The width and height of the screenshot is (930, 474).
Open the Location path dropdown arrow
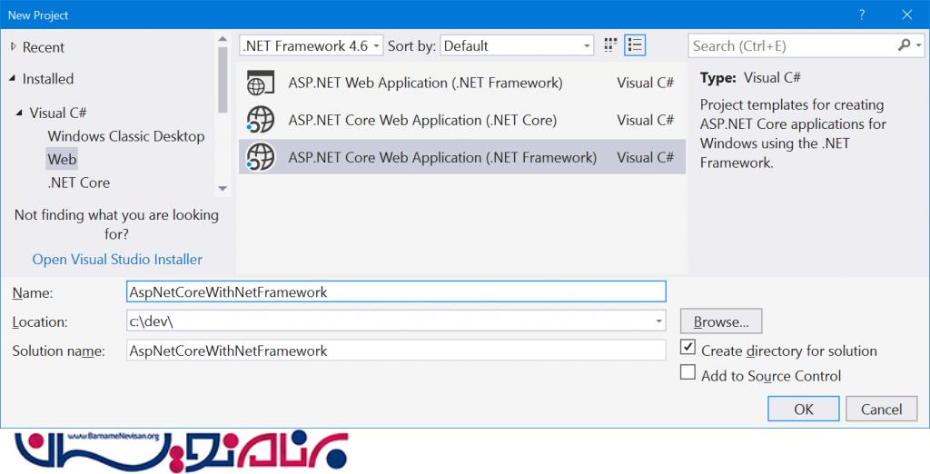658,321
